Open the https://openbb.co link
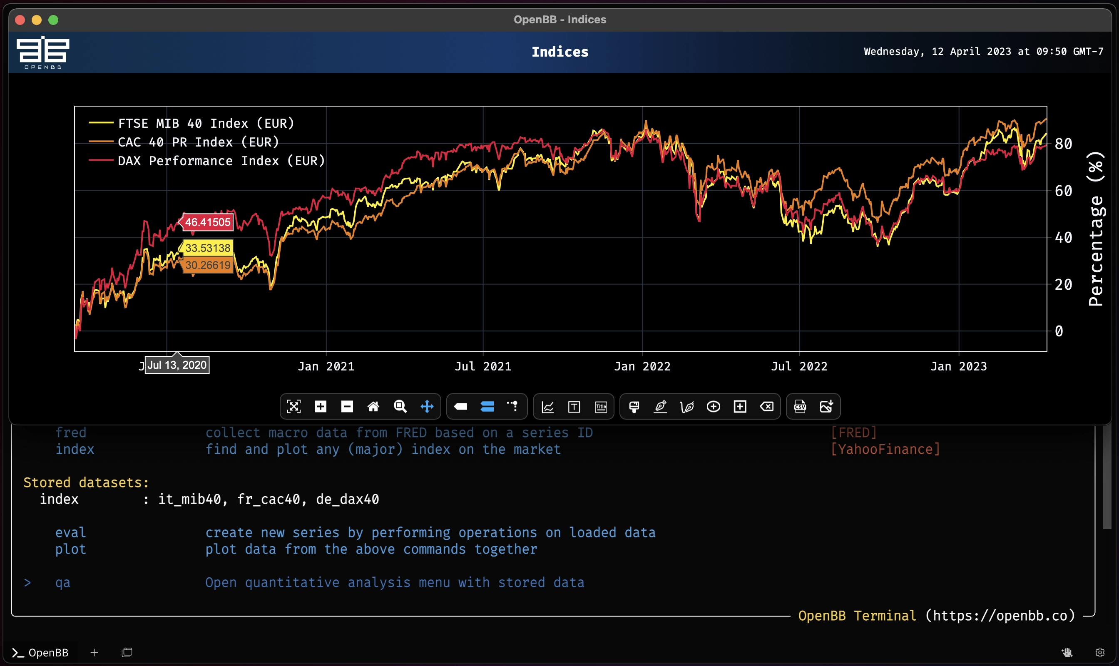Screen dimensions: 1119x666 tap(1000, 615)
